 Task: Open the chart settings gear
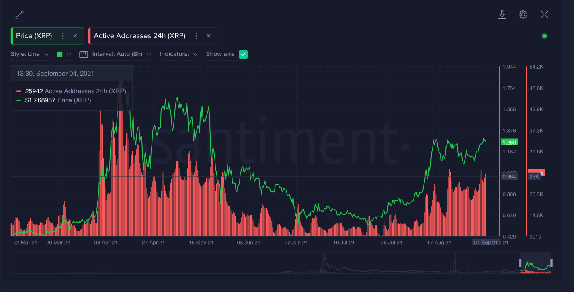[x=523, y=14]
